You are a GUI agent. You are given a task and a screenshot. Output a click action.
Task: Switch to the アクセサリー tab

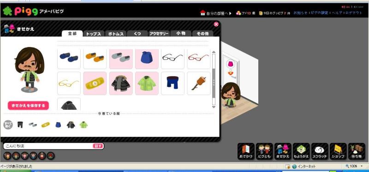pos(159,34)
